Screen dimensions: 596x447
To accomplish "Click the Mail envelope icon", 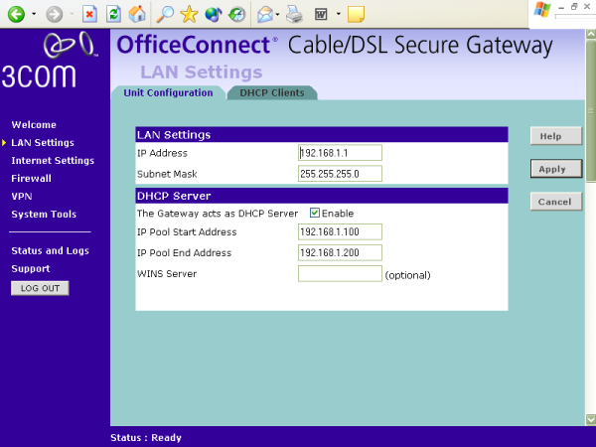I will [265, 15].
